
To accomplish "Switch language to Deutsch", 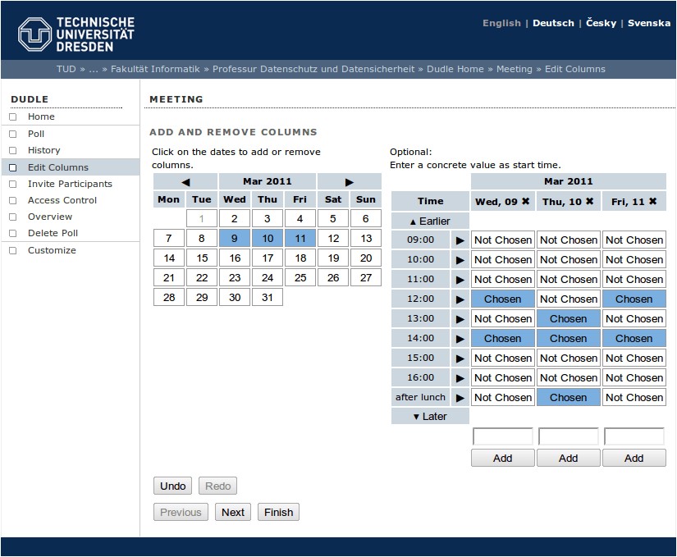I will click(553, 23).
